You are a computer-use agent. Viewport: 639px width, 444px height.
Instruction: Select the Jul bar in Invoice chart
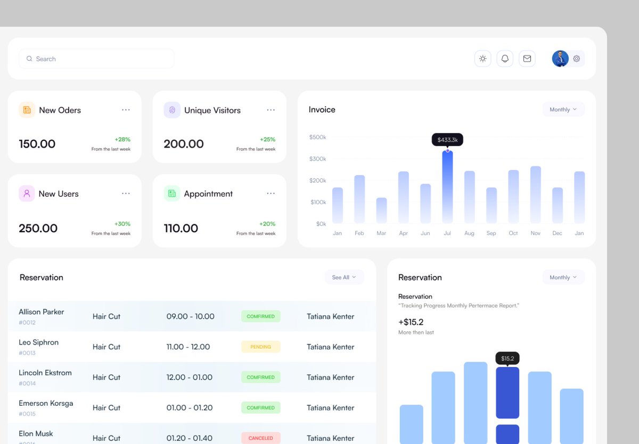pos(447,187)
